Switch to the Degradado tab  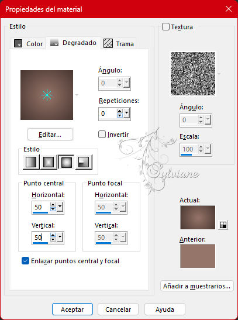pos(73,43)
